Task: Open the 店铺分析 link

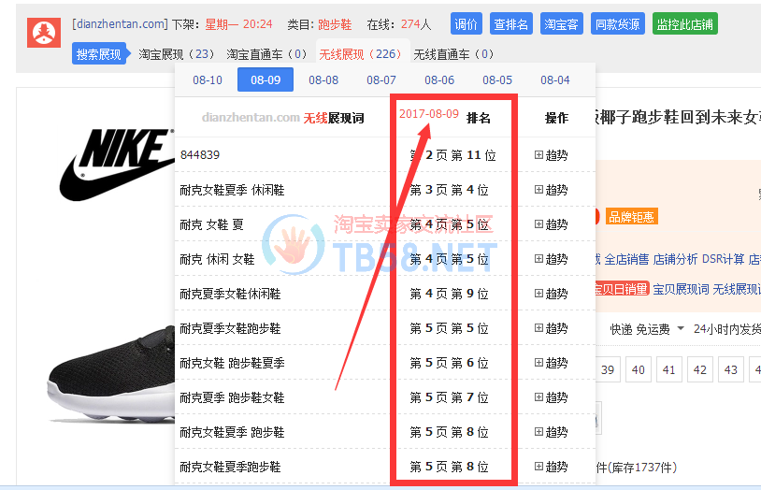Action: click(x=675, y=259)
